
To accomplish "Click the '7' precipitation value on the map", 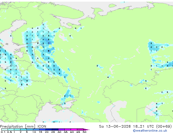I will click(x=49, y=43).
